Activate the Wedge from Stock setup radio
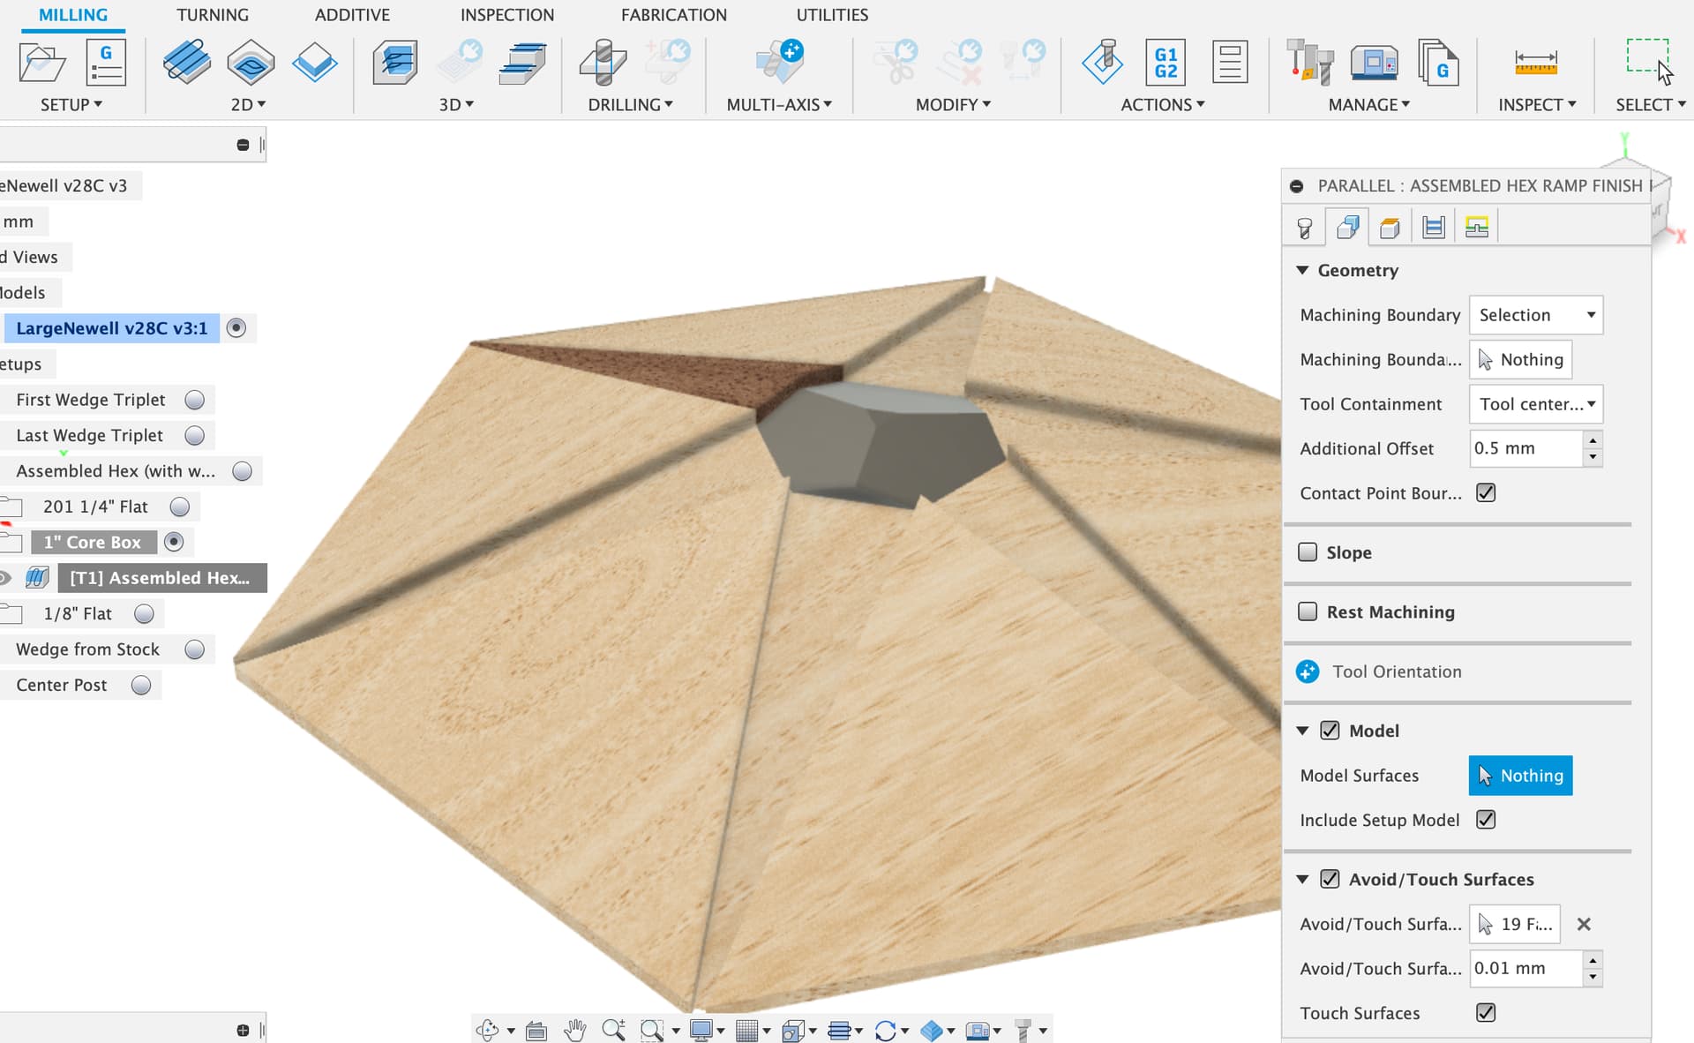 [195, 649]
